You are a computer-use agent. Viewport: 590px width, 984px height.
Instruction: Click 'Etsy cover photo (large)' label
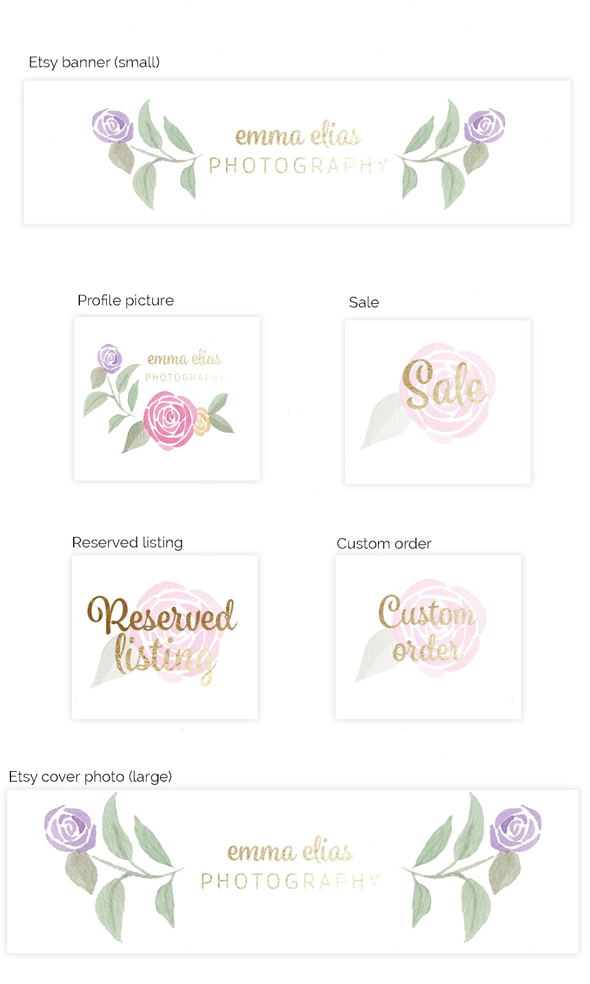90,777
